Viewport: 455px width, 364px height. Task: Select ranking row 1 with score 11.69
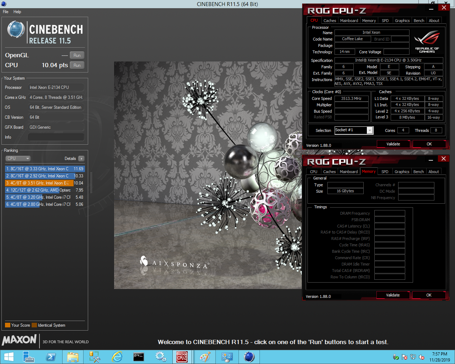coord(45,169)
